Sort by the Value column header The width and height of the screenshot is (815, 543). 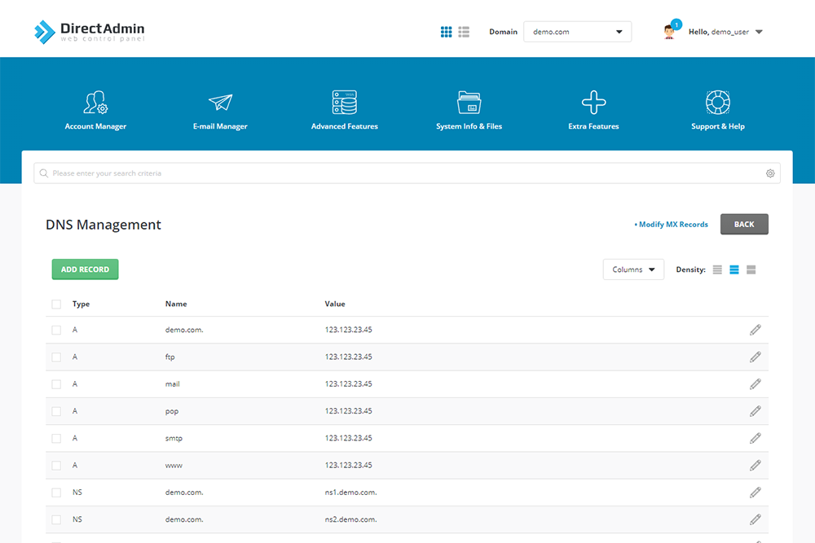335,304
